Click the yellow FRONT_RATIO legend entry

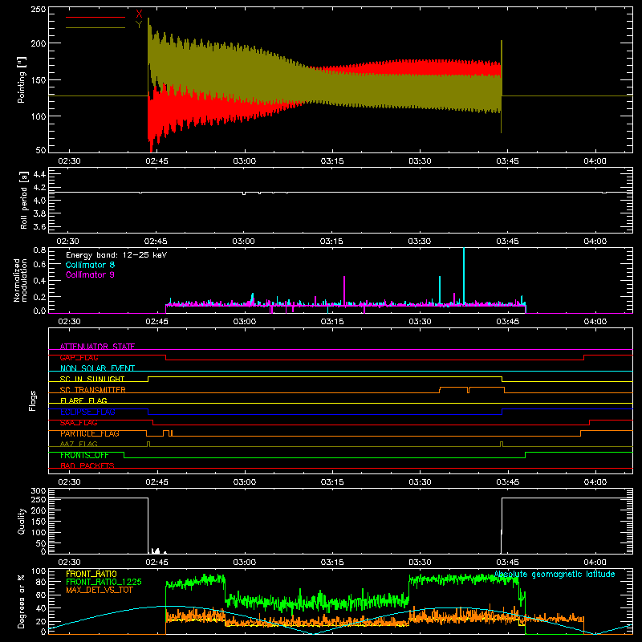tap(91, 574)
